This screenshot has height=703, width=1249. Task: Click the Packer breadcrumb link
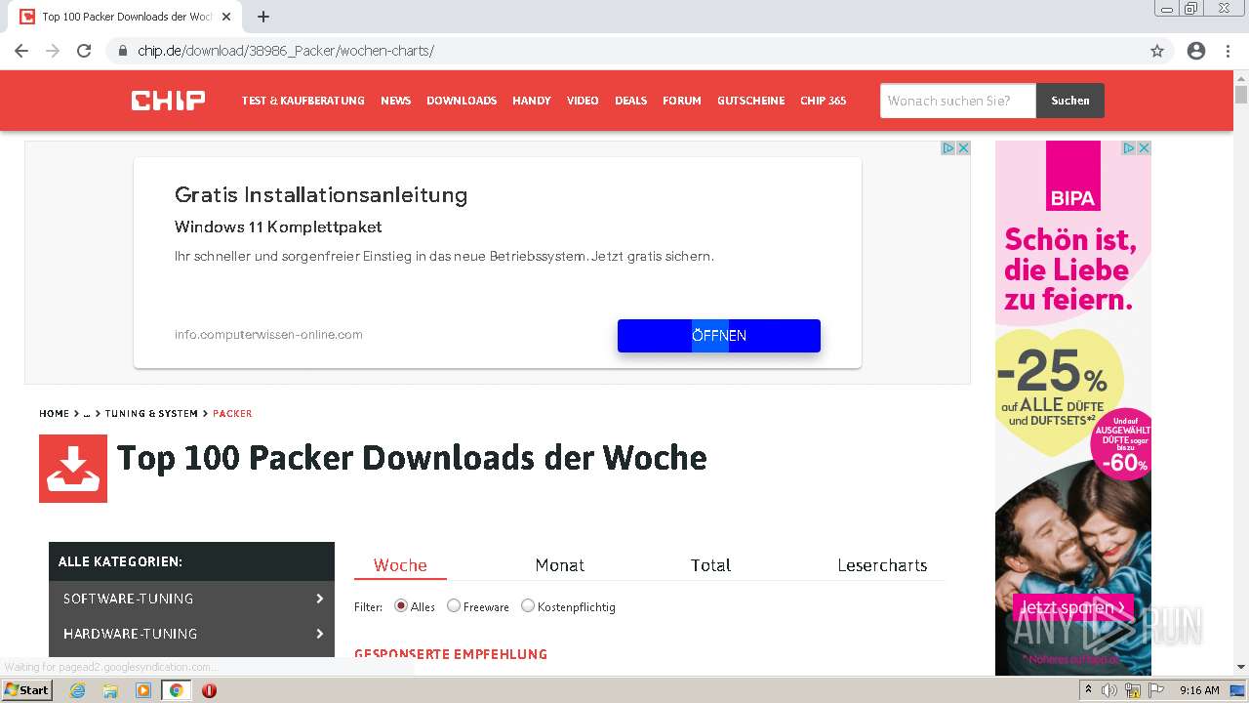click(x=232, y=413)
